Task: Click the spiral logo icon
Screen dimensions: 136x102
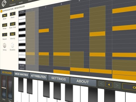Action: tap(4, 3)
